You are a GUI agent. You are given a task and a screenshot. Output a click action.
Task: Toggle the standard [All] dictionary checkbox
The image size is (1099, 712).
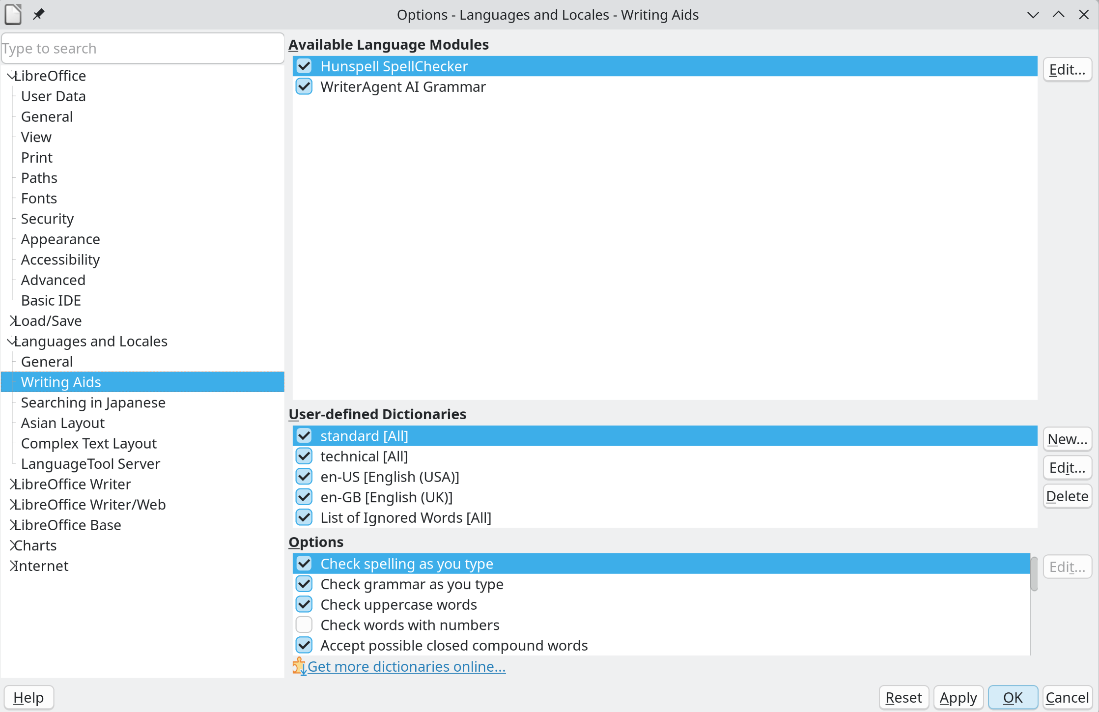tap(304, 436)
